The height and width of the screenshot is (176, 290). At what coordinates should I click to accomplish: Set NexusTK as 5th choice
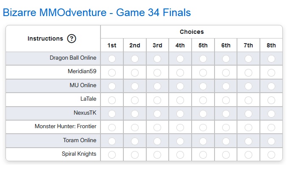coord(203,114)
